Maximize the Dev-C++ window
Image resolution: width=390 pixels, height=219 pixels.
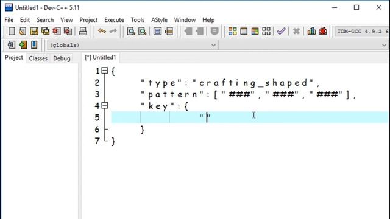pyautogui.click(x=356, y=7)
